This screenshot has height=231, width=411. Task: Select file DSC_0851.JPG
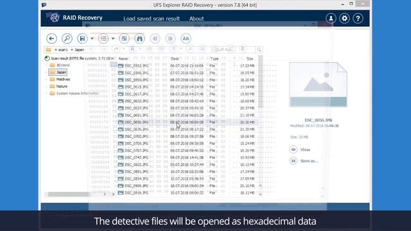136,172
